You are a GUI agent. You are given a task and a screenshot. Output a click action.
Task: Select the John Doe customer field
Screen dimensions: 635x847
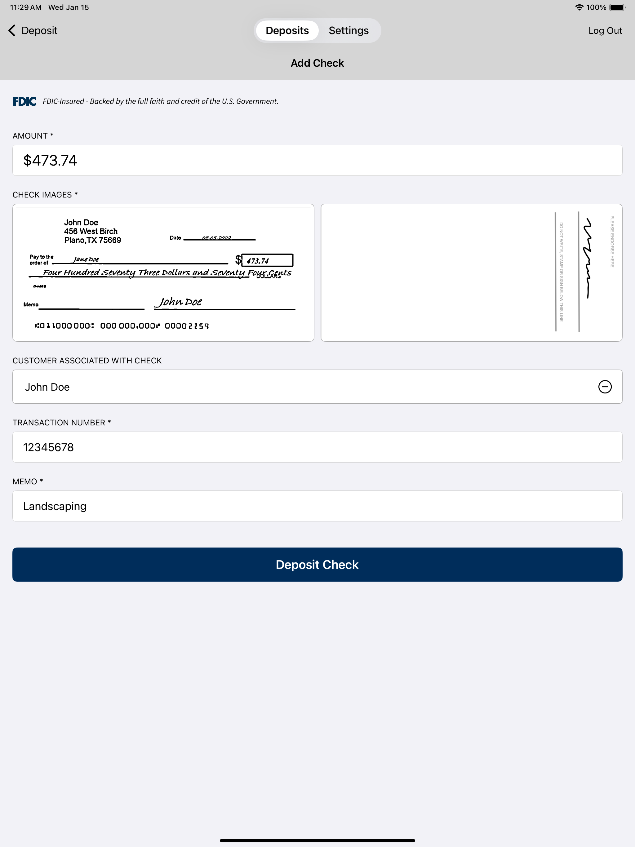click(x=317, y=387)
